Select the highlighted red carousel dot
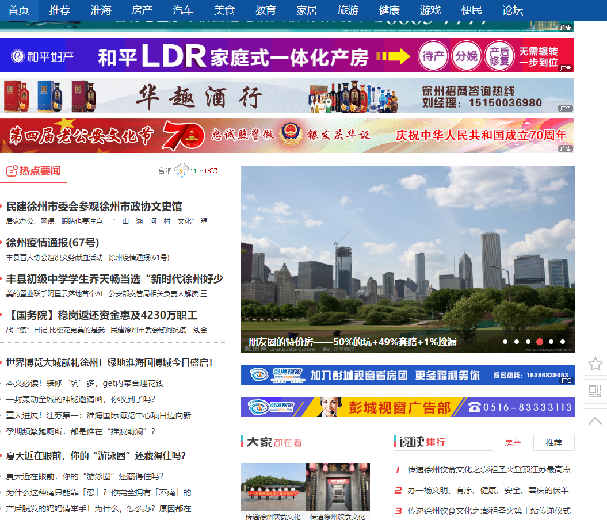This screenshot has height=520, width=607. tap(540, 342)
